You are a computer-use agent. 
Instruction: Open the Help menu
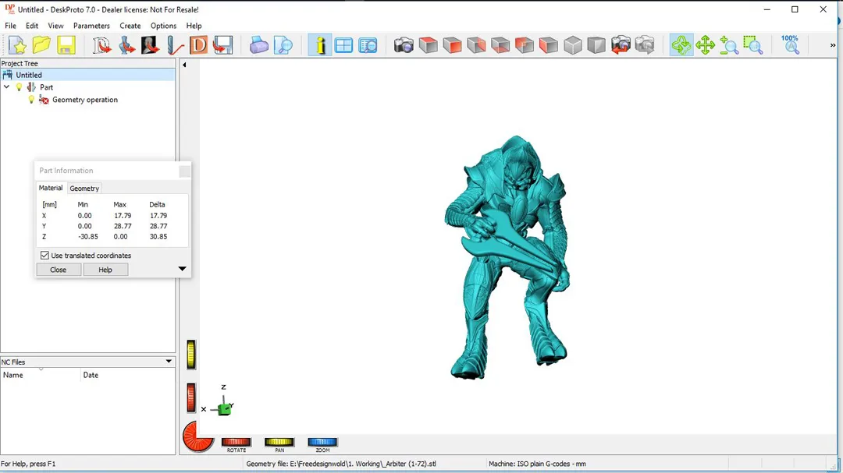click(x=194, y=26)
